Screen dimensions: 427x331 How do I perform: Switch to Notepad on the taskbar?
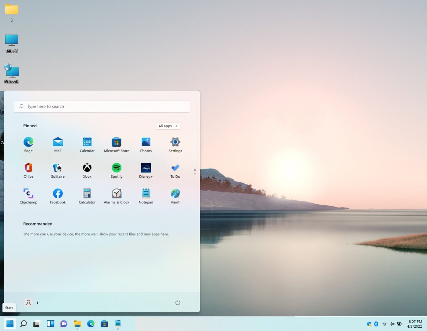point(118,324)
